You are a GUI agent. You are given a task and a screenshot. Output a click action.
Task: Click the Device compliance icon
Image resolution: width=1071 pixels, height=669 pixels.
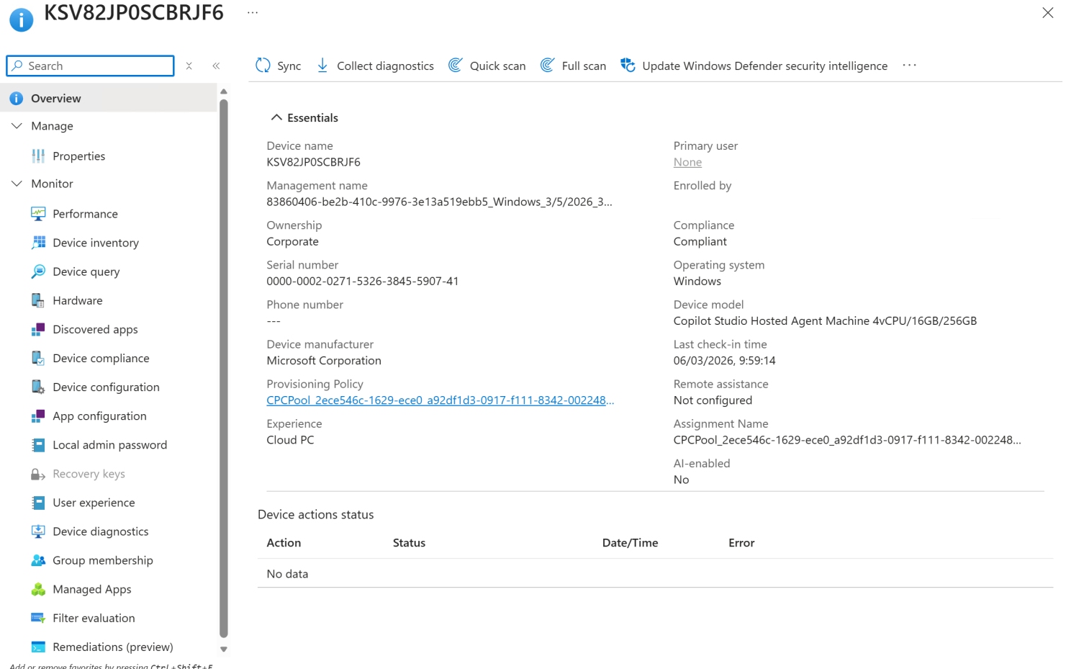tap(38, 358)
